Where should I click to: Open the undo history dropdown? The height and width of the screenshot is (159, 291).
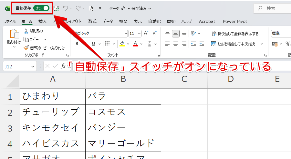[71, 8]
